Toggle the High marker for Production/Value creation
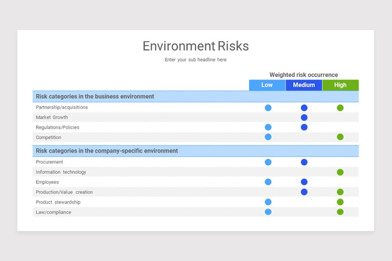Viewport: 392px width, 261px height. (x=340, y=192)
